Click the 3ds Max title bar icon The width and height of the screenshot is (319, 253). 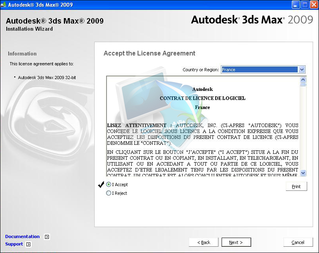pos(4,5)
